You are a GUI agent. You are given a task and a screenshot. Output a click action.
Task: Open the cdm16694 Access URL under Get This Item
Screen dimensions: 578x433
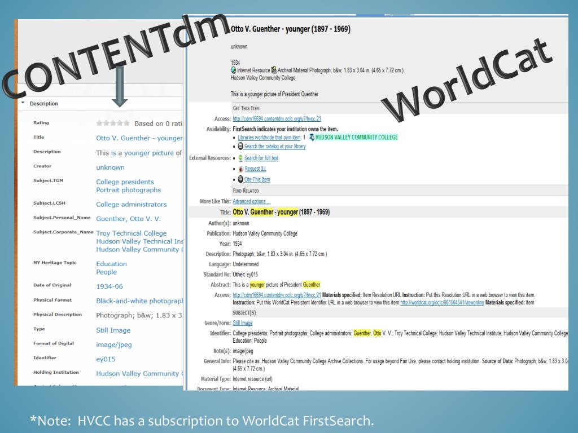[x=277, y=118]
